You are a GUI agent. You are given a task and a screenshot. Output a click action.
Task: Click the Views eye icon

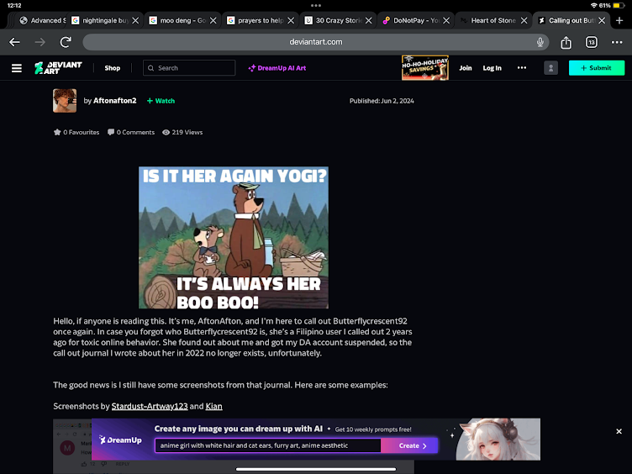pyautogui.click(x=166, y=132)
